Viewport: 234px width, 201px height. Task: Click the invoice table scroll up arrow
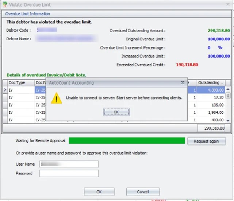pos(228,89)
